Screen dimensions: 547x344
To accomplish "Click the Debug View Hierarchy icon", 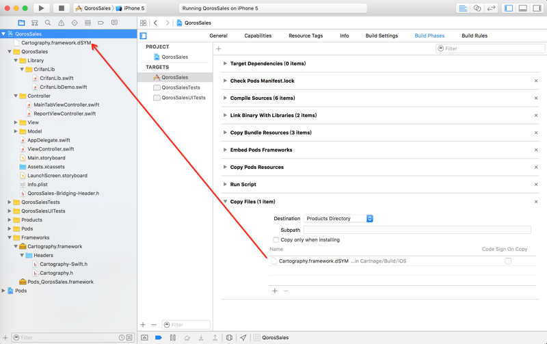I will [x=229, y=337].
